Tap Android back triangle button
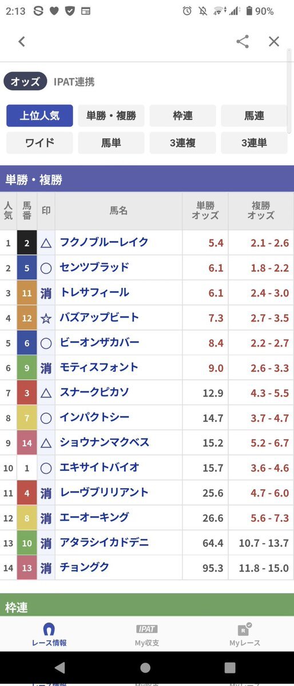294x686 pixels. coord(60,668)
